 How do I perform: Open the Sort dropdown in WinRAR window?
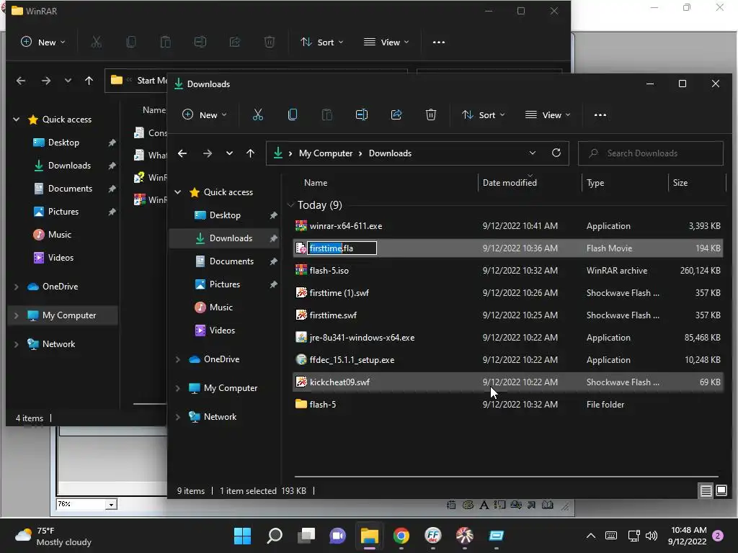tap(322, 42)
